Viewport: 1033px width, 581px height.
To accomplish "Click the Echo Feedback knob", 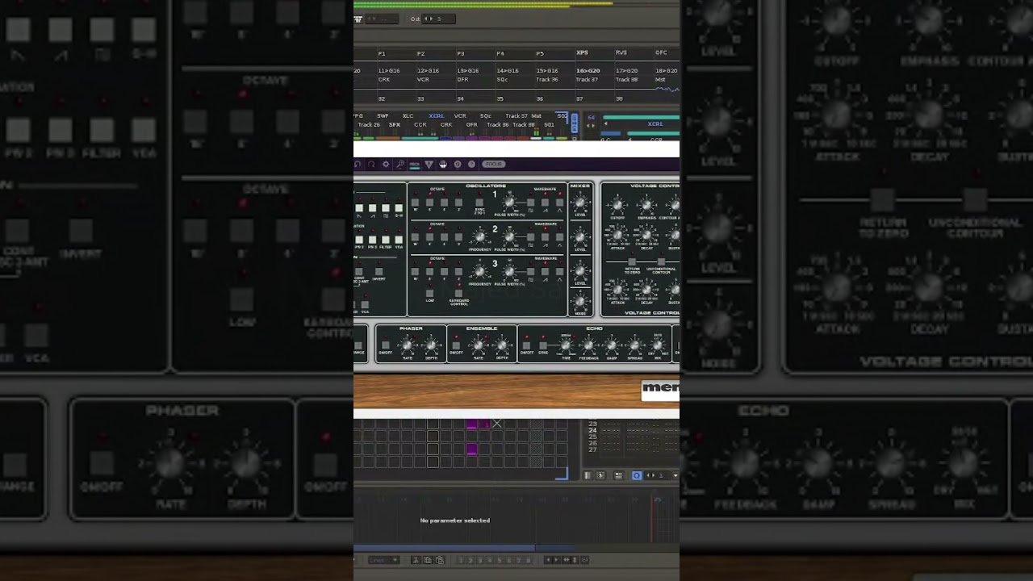I will click(588, 345).
